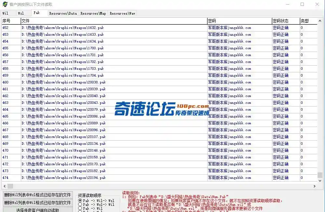Select row number 461
325x212 pixels.
click(x=6, y=89)
